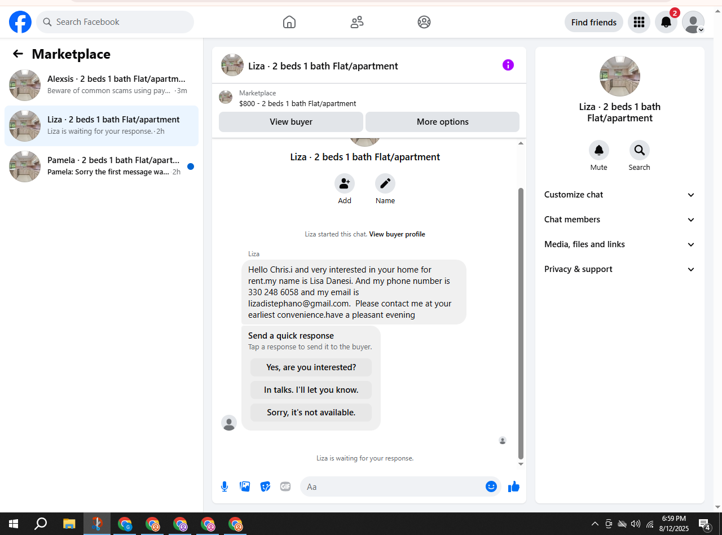
Task: Click the View buyer button
Action: pos(291,122)
